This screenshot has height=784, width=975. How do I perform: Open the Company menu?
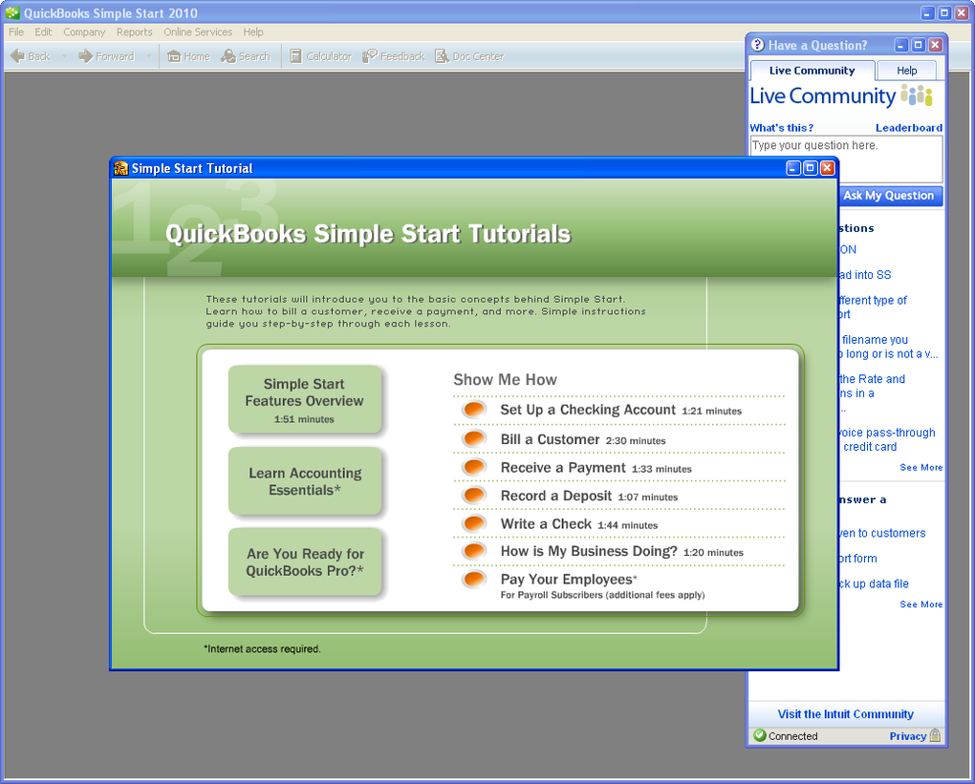(x=84, y=32)
